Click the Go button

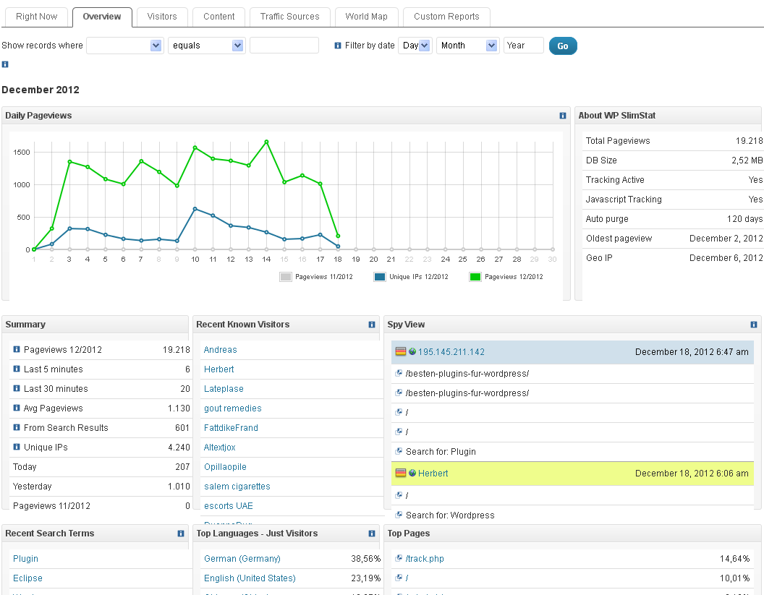coord(563,46)
